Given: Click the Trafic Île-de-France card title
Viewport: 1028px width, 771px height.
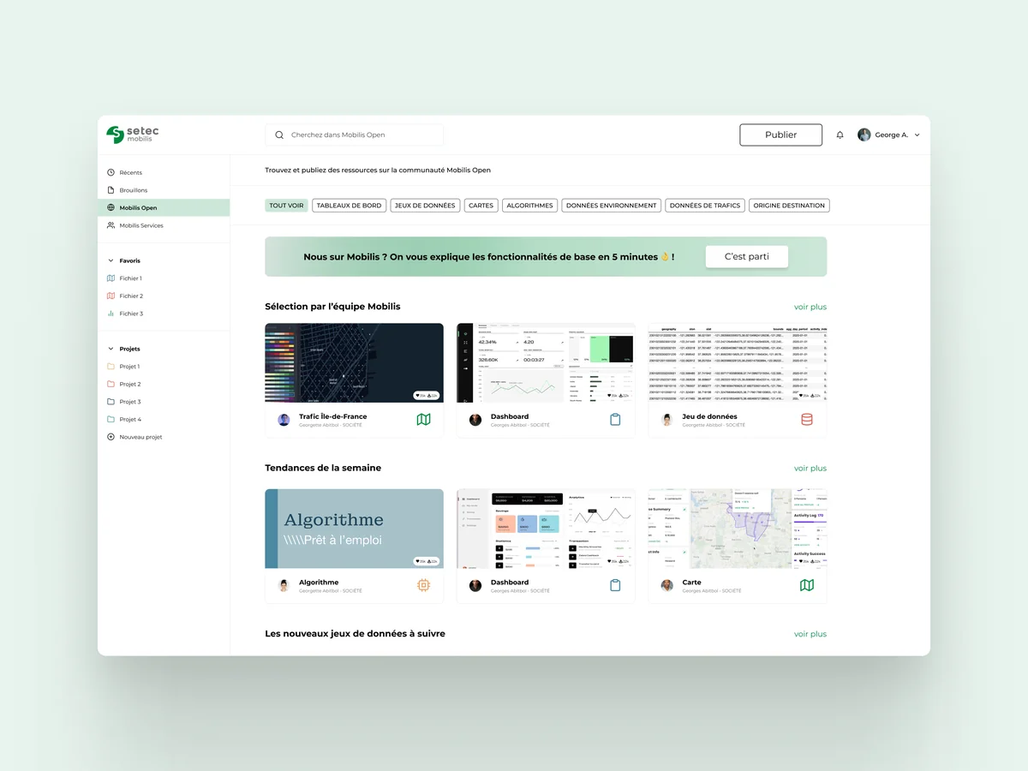Looking at the screenshot, I should tap(333, 416).
